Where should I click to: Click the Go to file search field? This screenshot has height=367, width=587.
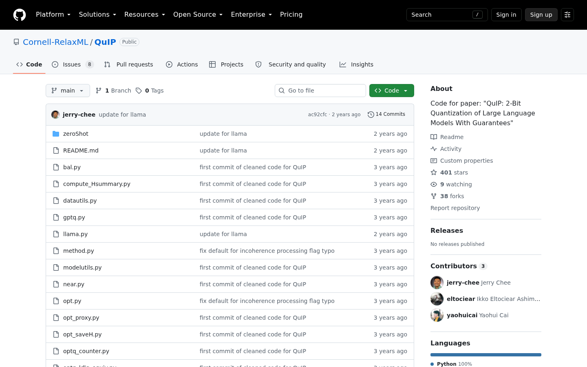[320, 91]
